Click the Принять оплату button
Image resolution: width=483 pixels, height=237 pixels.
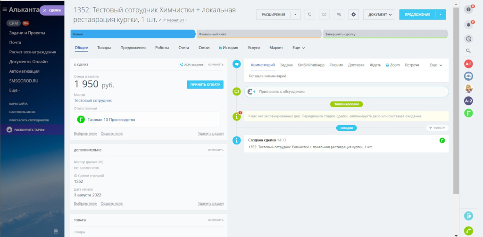coord(205,85)
